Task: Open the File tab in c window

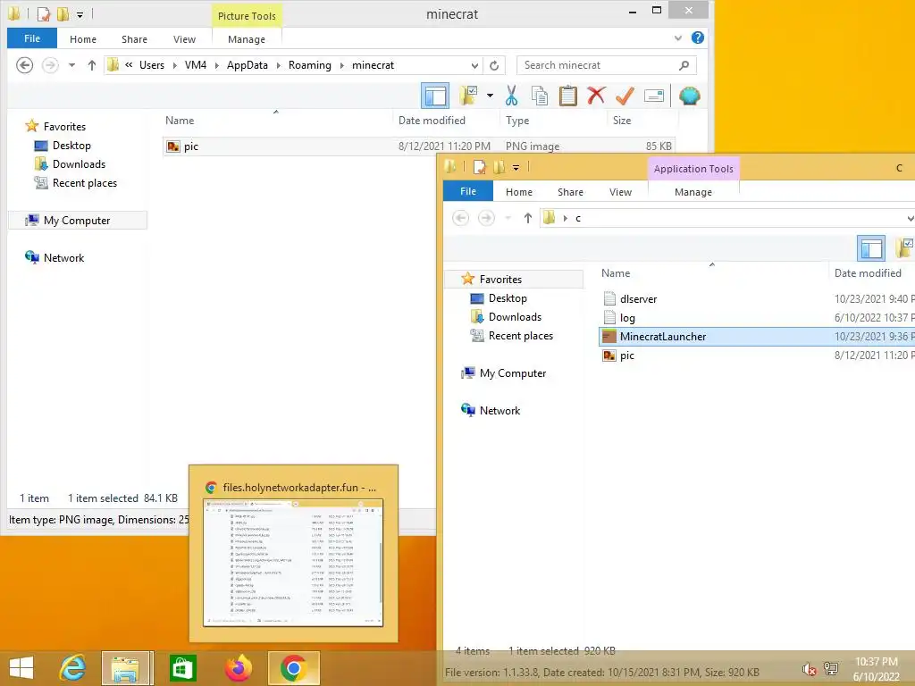Action: (x=468, y=191)
